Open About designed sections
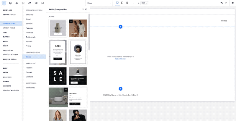Screen dimensions: 236x121 click(x=28, y=19)
